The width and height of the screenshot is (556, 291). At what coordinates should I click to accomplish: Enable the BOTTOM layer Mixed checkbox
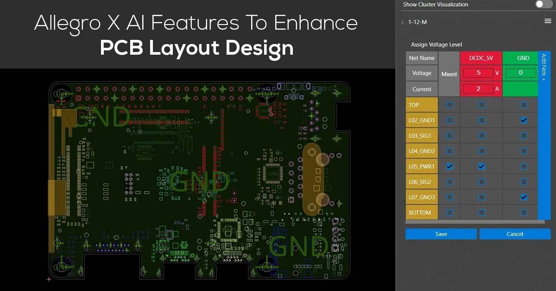tap(449, 212)
